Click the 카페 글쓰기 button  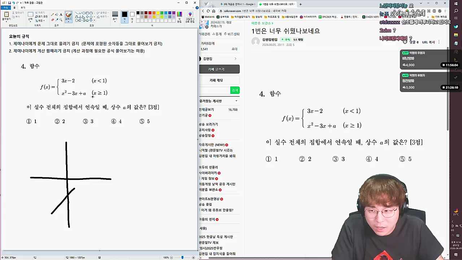219,69
